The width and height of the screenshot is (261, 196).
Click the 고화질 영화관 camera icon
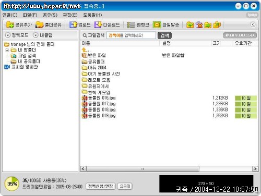[7, 67]
